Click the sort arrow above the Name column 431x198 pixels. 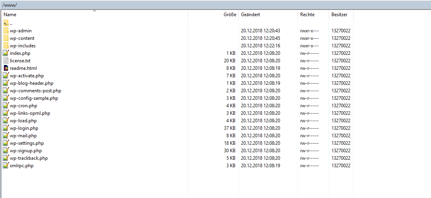tap(94, 11)
